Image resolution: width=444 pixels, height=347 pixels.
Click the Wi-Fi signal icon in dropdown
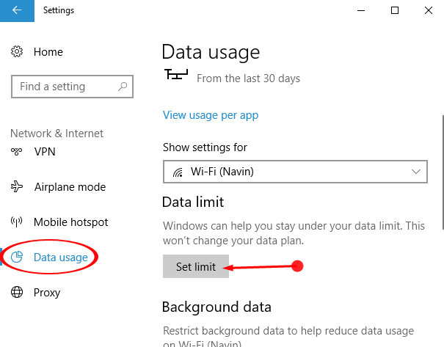[x=177, y=172]
